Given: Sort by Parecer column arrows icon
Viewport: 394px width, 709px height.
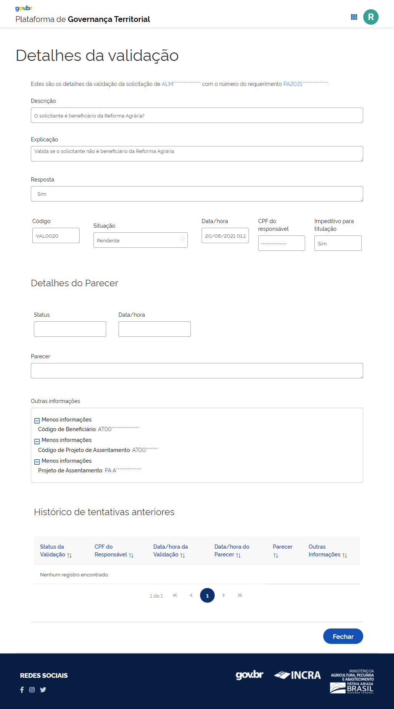Looking at the screenshot, I should 276,555.
